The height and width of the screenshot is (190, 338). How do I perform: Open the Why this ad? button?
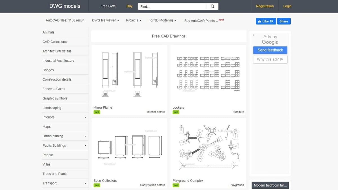(x=270, y=59)
